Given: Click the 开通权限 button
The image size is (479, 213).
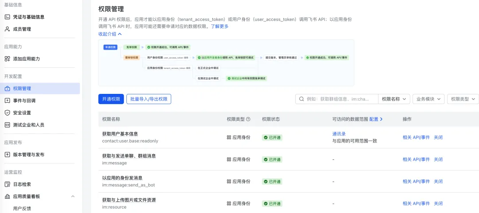Looking at the screenshot, I should (x=111, y=99).
